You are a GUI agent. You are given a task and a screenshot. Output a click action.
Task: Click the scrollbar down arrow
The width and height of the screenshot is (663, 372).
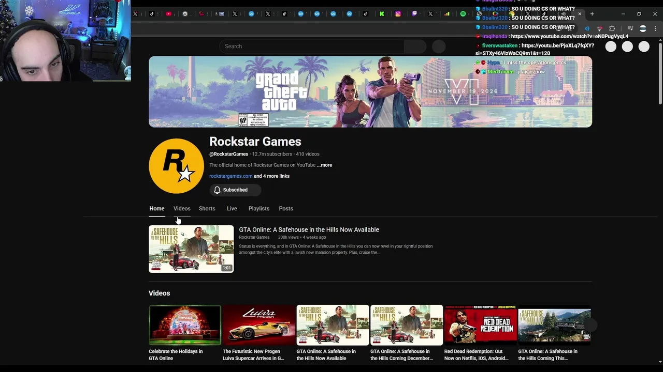click(659, 362)
